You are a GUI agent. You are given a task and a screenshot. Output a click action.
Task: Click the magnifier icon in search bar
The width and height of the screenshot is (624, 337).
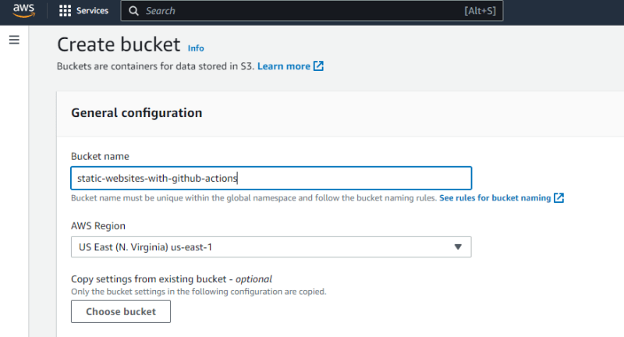pos(133,11)
